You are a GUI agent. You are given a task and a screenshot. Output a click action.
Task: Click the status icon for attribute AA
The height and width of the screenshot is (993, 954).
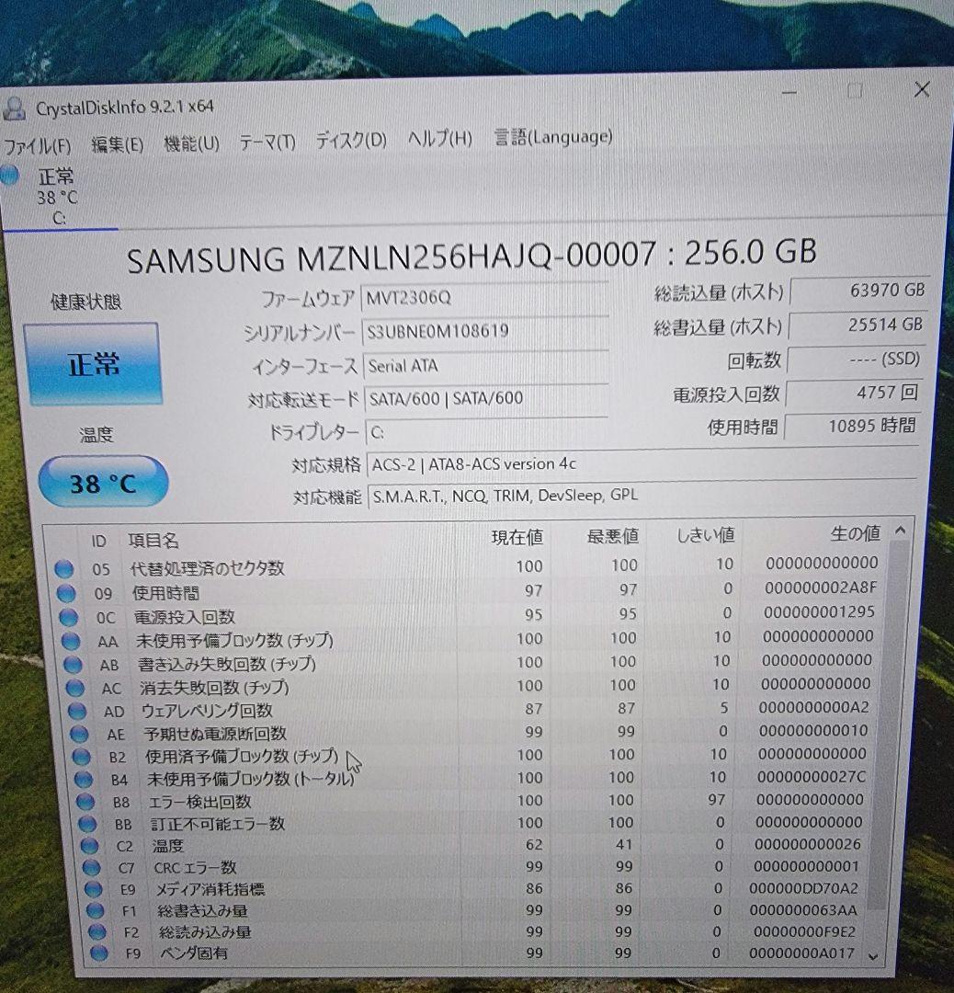tap(71, 642)
